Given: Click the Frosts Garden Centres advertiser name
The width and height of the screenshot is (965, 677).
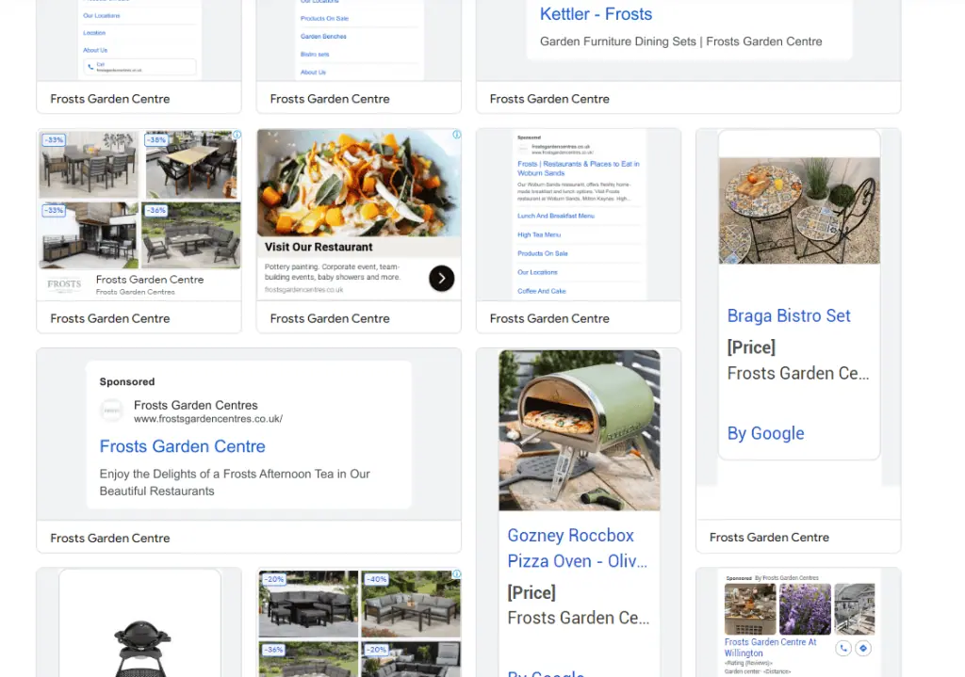Looking at the screenshot, I should (x=196, y=405).
